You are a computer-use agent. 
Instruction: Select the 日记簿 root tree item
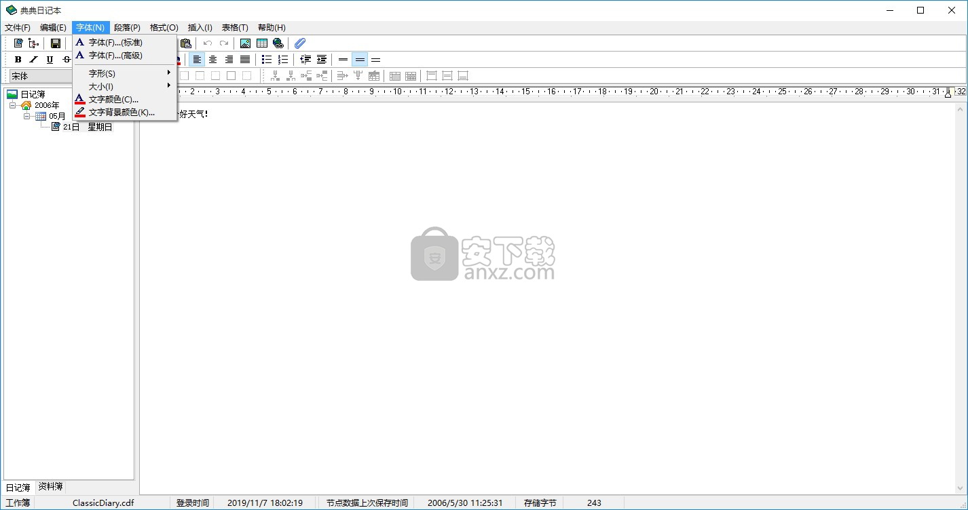point(33,95)
